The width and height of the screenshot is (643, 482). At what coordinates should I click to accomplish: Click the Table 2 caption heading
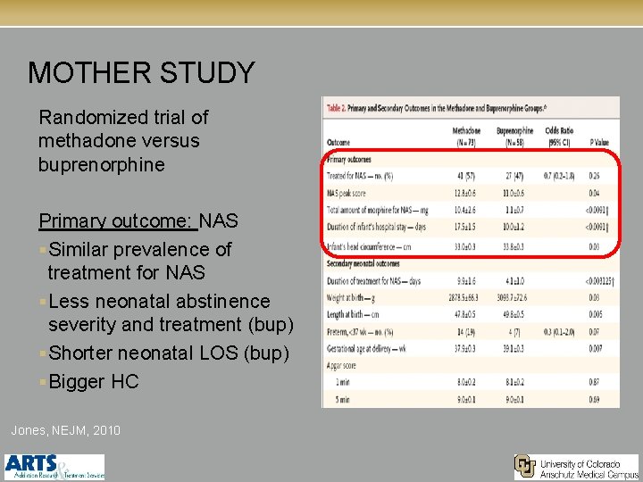pyautogui.click(x=437, y=108)
